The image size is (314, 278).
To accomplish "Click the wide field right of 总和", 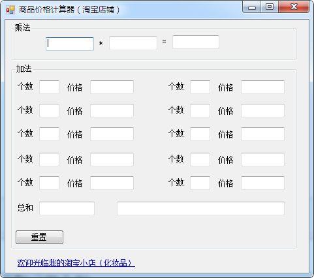I will pyautogui.click(x=200, y=208).
